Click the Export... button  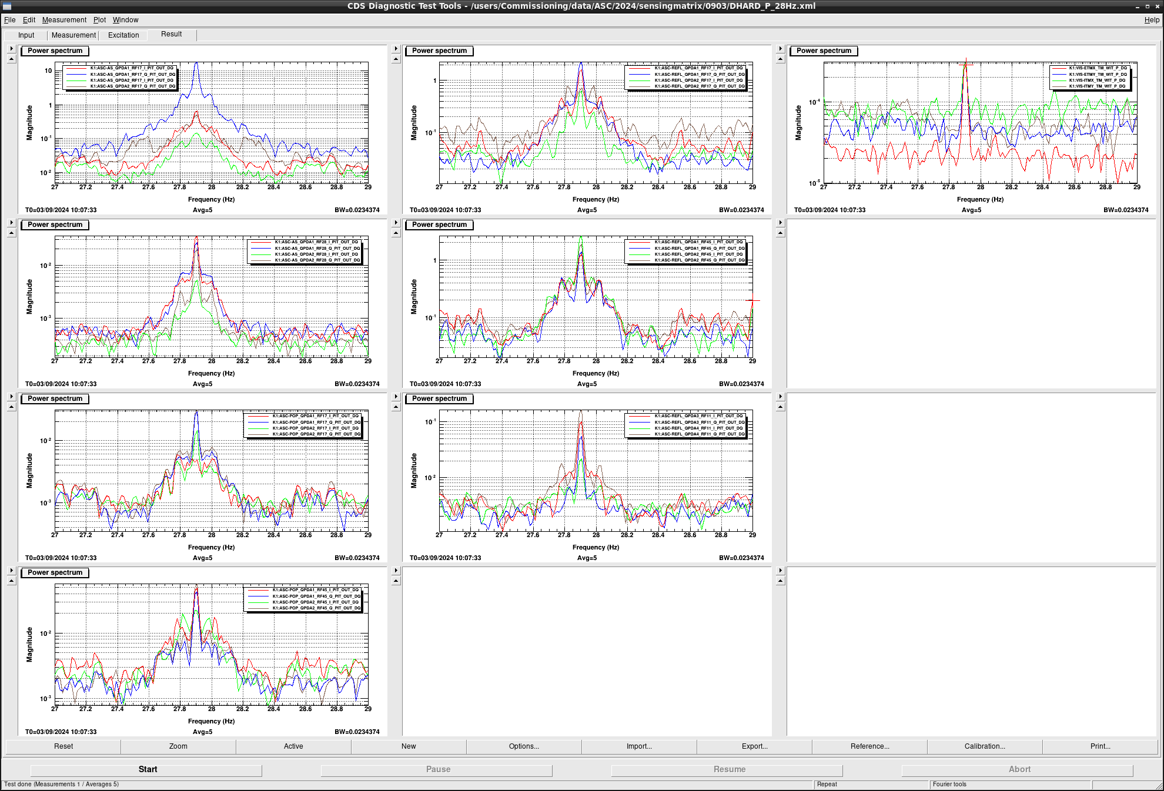(754, 746)
